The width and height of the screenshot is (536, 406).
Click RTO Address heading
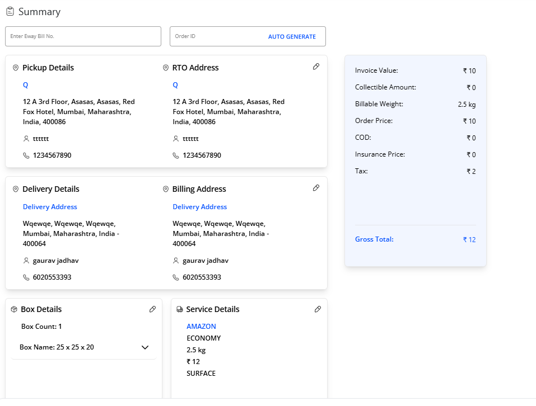point(195,68)
